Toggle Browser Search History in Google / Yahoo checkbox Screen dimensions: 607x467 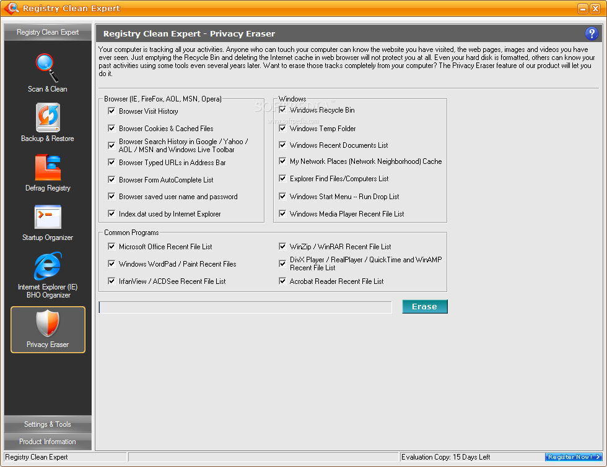coord(111,145)
